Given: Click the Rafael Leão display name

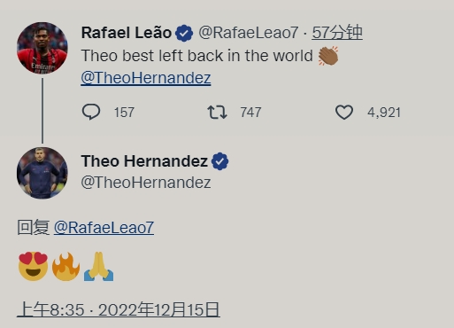Looking at the screenshot, I should 127,33.
